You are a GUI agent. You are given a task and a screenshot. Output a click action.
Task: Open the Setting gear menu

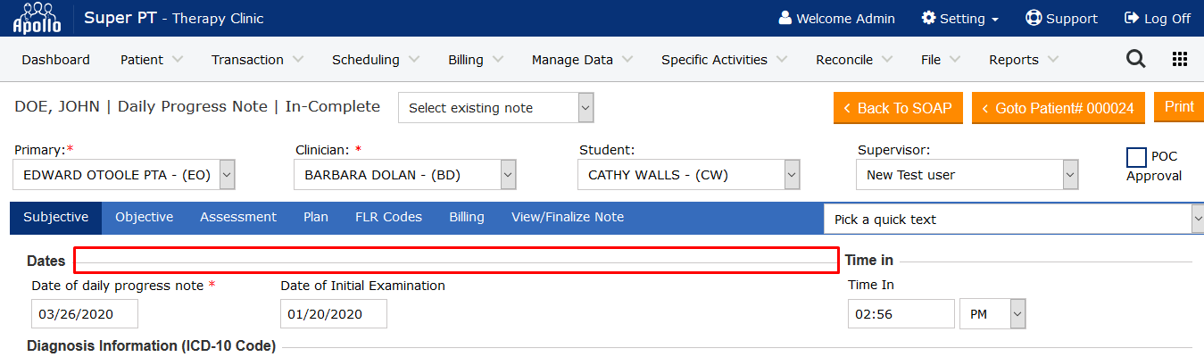pos(959,18)
